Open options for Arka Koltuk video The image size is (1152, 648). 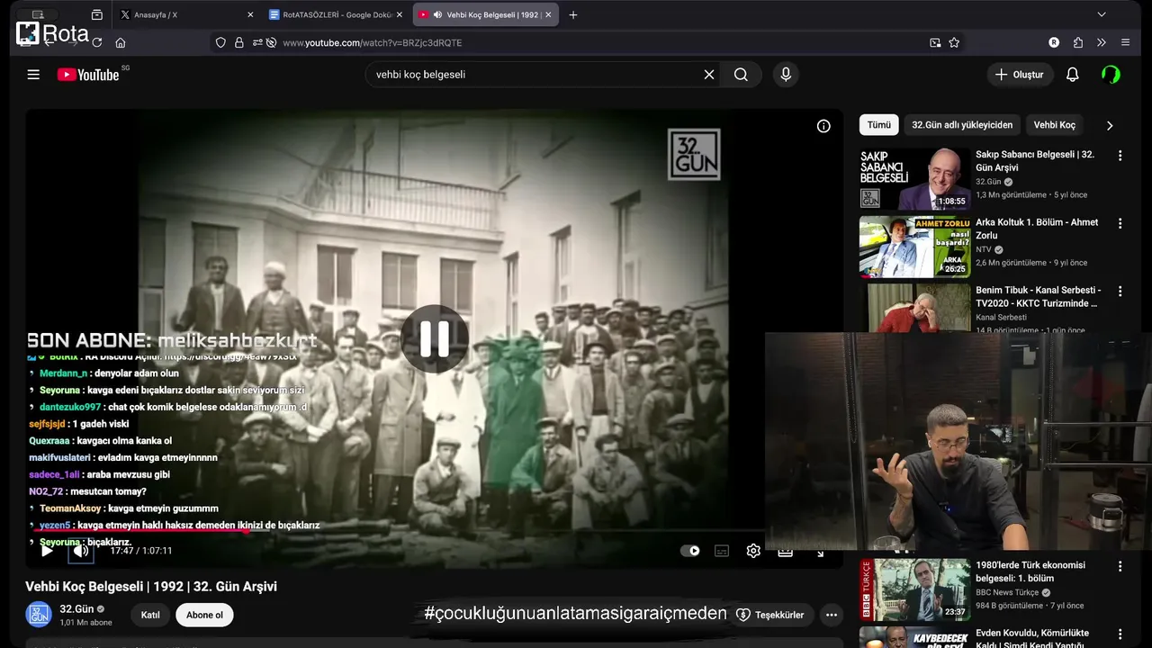1120,223
